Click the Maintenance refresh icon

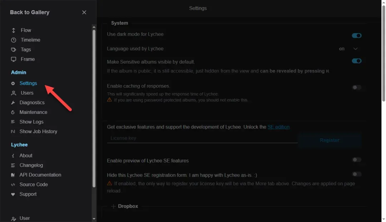click(x=13, y=112)
